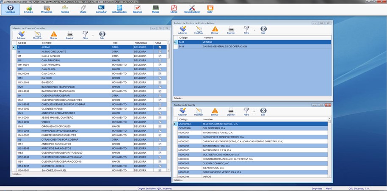Click Imprimir in Maestro de Cuentas Contables
This screenshot has height=191, width=387.
coord(69,35)
